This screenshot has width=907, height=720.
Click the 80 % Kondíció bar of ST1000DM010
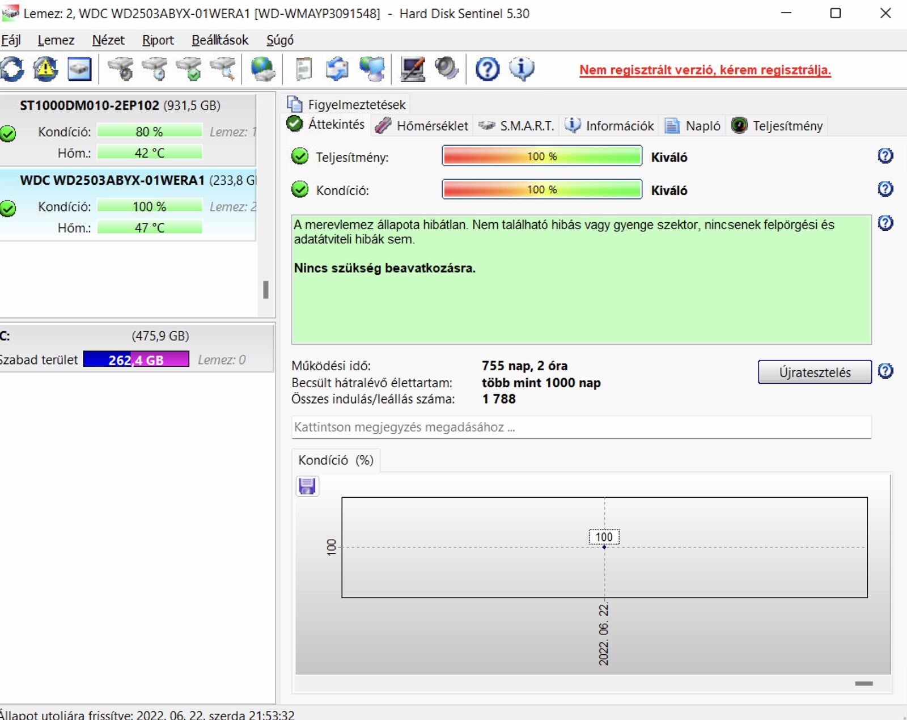coord(150,132)
